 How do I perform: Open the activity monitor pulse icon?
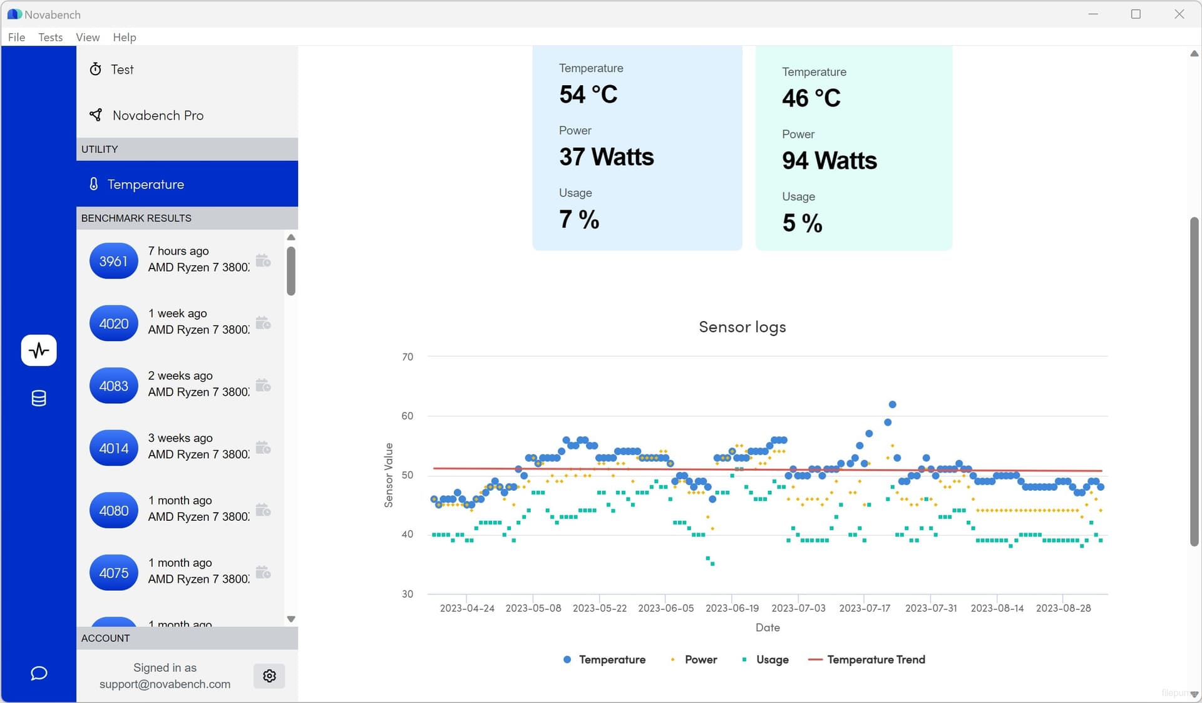[39, 350]
